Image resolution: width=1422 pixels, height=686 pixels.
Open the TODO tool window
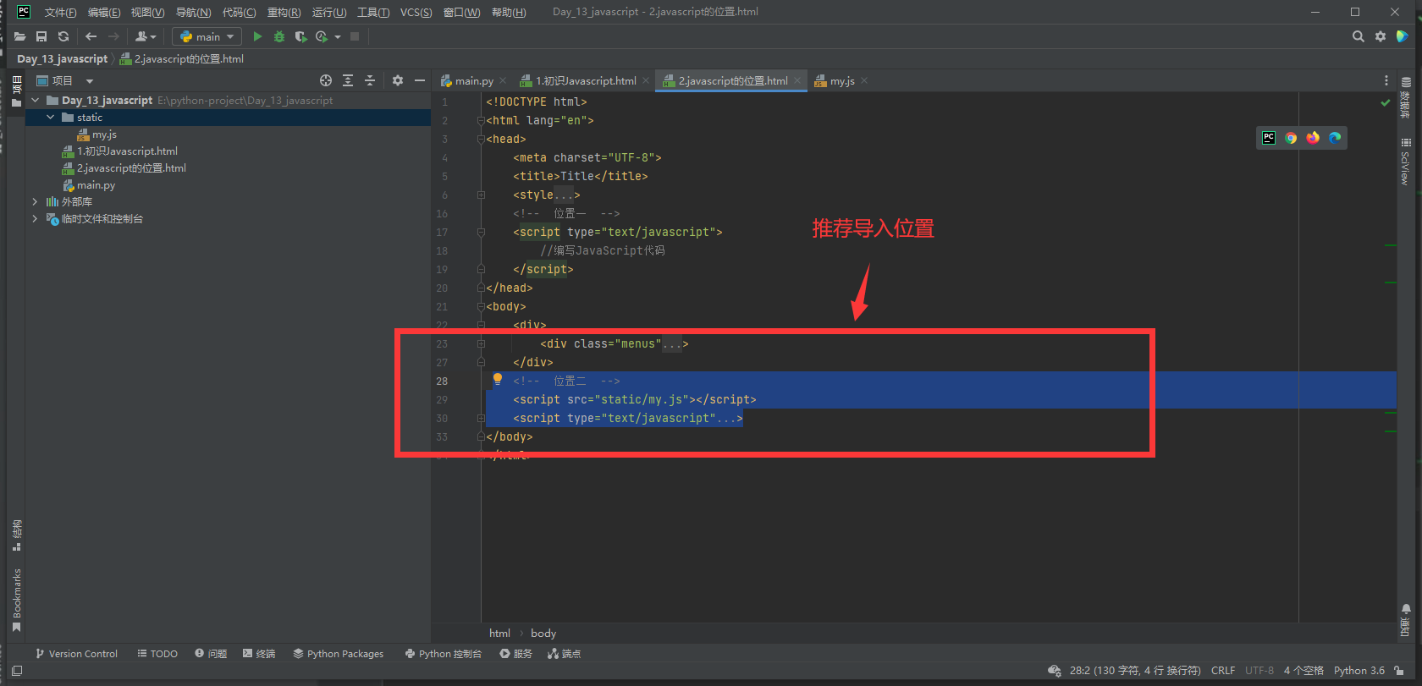(x=157, y=654)
